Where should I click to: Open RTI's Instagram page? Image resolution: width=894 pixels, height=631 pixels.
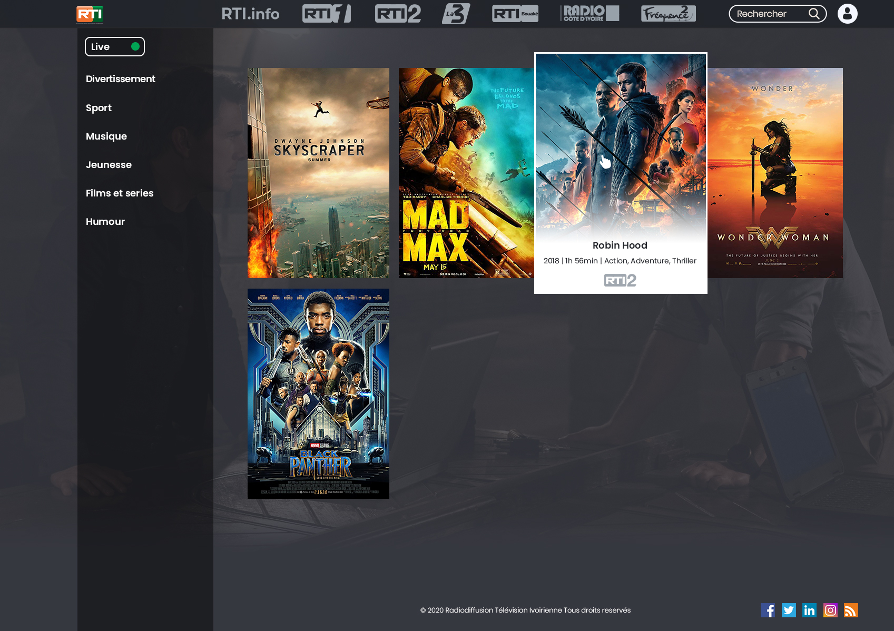(x=830, y=610)
